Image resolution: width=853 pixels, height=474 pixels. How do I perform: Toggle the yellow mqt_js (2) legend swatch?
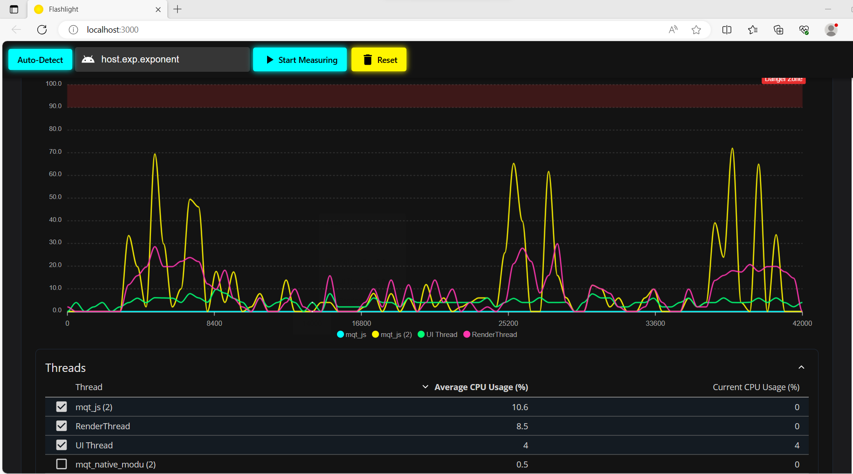pos(375,335)
